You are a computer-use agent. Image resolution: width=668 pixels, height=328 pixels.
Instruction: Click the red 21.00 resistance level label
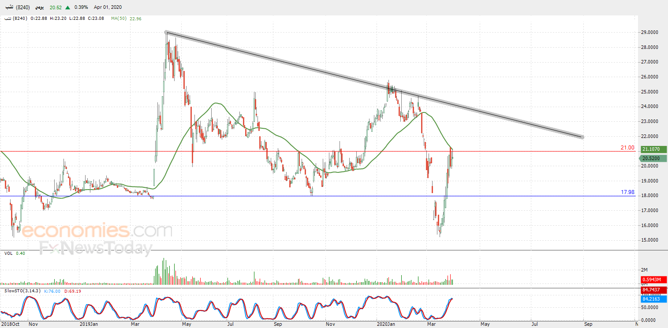pyautogui.click(x=627, y=148)
